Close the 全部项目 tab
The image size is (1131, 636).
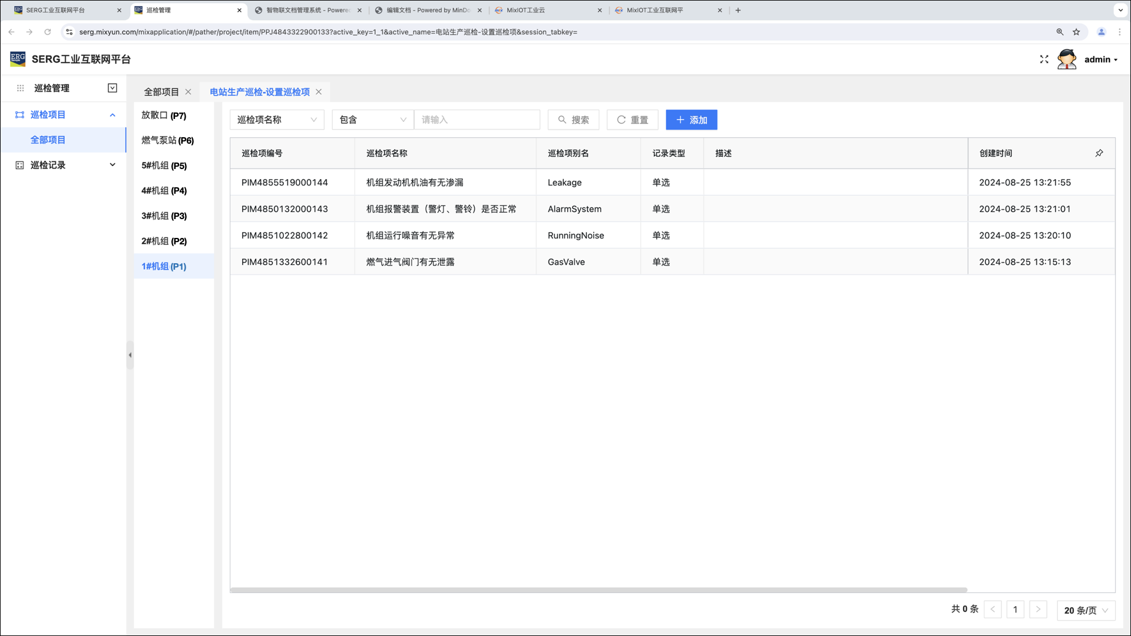[x=188, y=92]
